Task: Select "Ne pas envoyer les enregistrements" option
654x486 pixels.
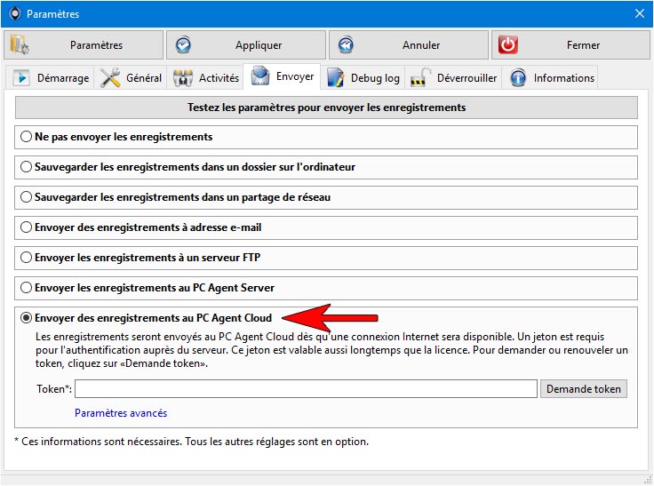Action: pyautogui.click(x=26, y=137)
